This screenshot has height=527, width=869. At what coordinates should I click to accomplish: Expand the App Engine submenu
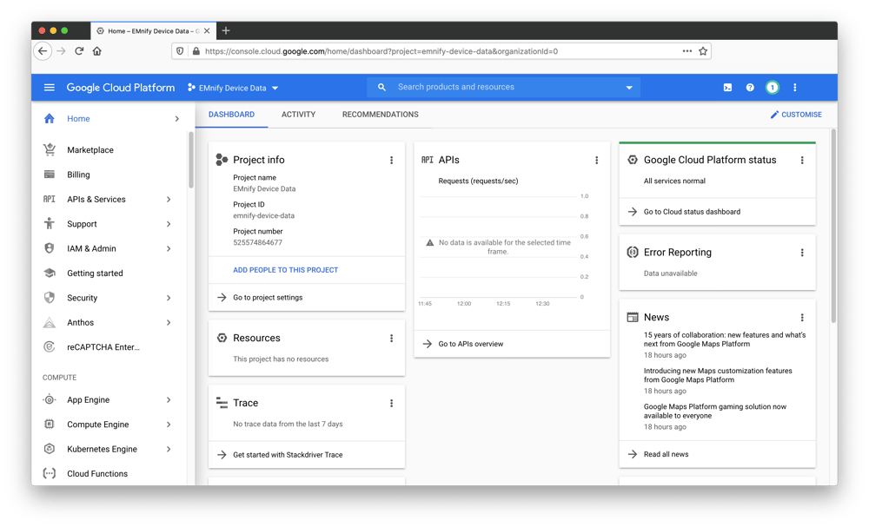point(169,399)
